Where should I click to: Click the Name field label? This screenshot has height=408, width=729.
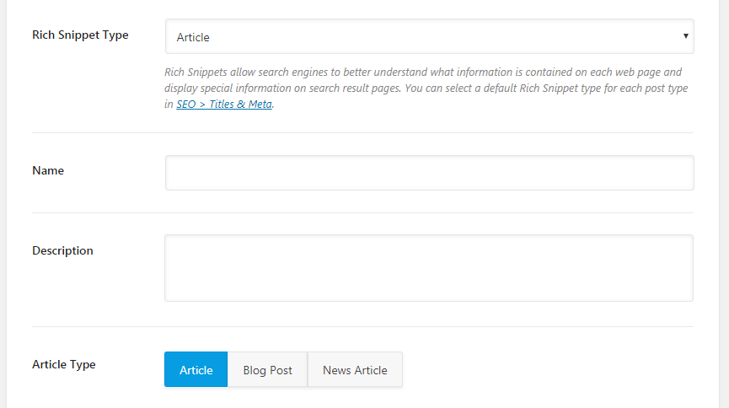pyautogui.click(x=48, y=171)
